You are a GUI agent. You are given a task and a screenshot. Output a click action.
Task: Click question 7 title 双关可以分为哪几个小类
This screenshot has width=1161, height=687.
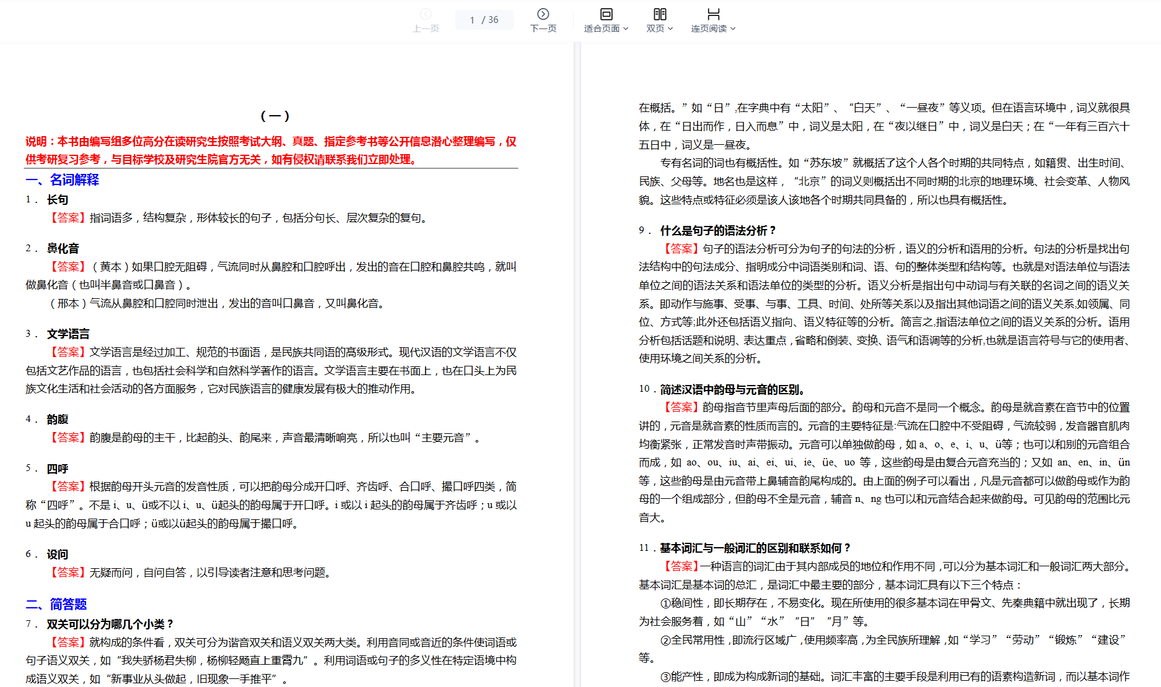pyautogui.click(x=110, y=624)
